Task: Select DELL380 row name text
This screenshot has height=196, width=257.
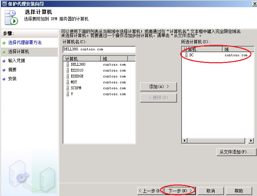Action: [78, 64]
